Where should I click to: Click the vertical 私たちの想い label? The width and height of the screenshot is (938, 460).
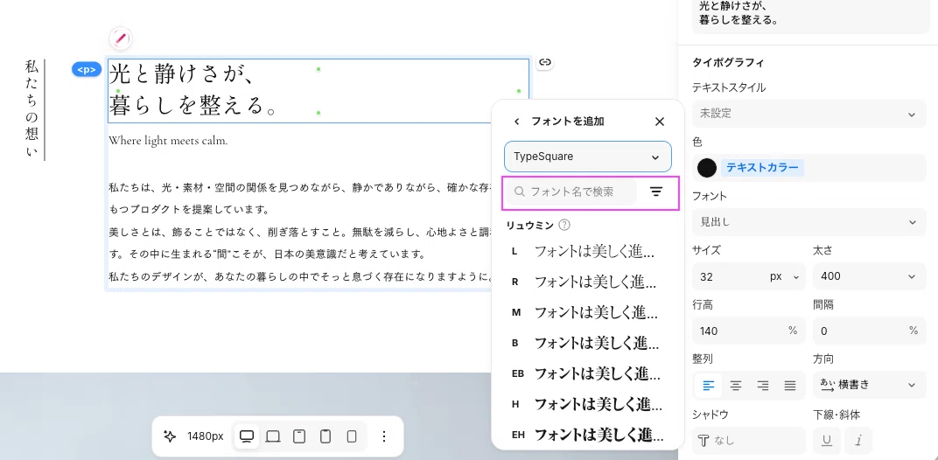click(31, 108)
